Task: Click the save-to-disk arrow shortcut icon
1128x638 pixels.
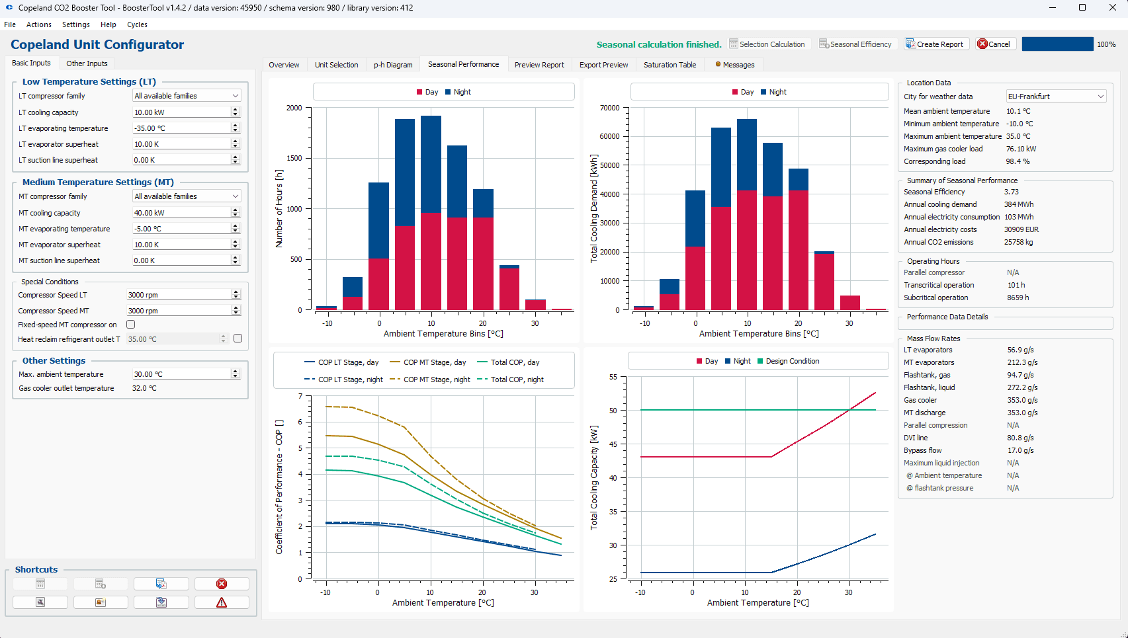Action: (x=161, y=602)
